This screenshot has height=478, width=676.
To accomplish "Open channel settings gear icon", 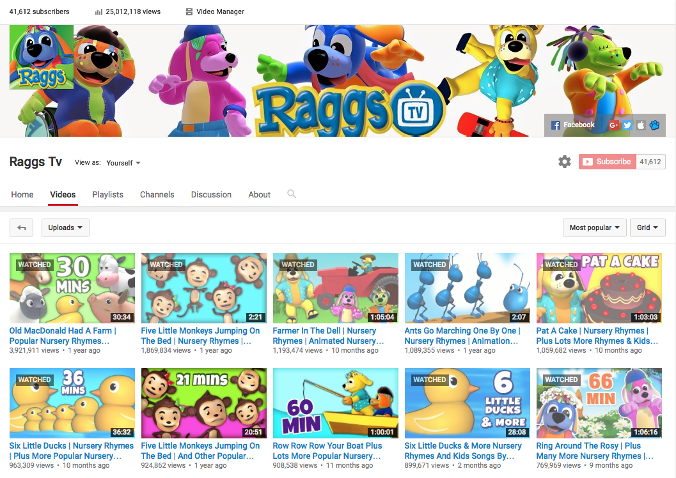I will (x=564, y=162).
